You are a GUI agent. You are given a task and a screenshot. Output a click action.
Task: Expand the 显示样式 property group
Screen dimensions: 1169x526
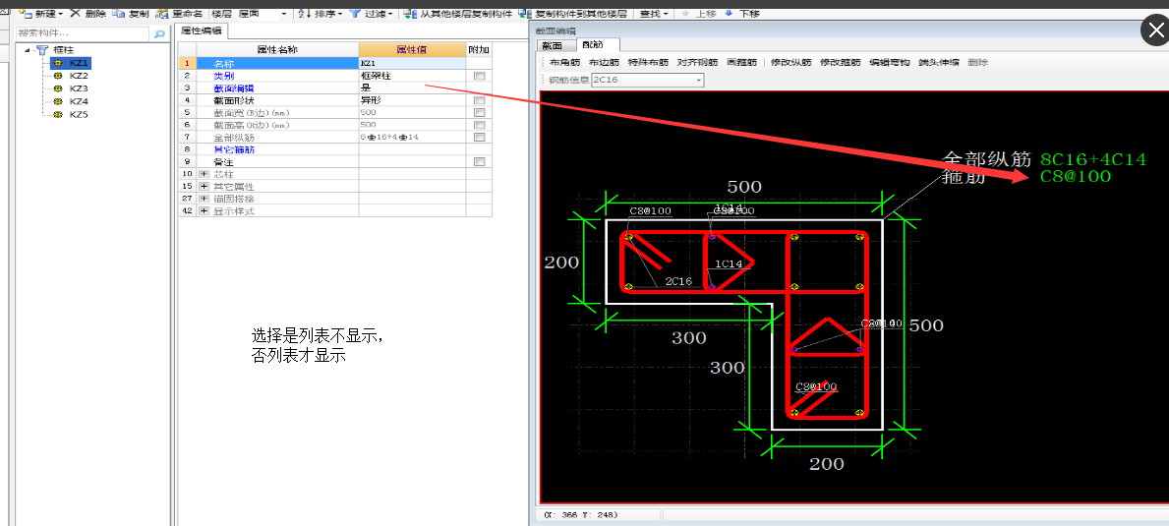(205, 211)
